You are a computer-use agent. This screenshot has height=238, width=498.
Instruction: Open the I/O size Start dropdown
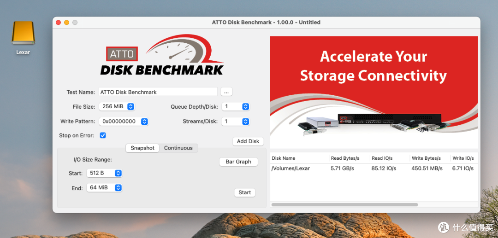tap(105, 173)
